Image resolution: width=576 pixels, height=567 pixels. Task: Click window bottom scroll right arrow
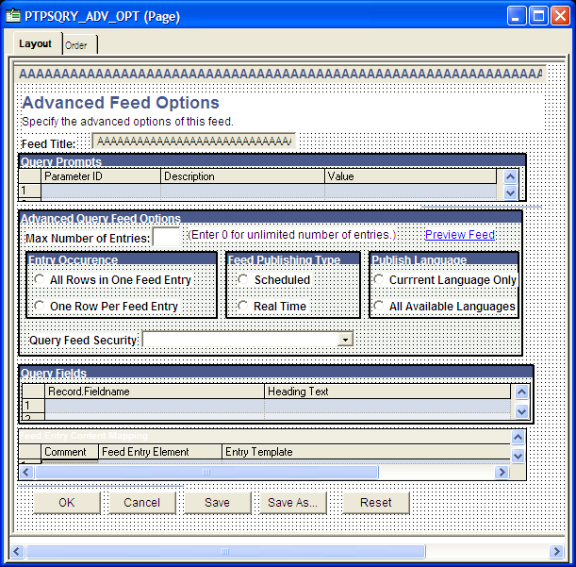pos(556,551)
